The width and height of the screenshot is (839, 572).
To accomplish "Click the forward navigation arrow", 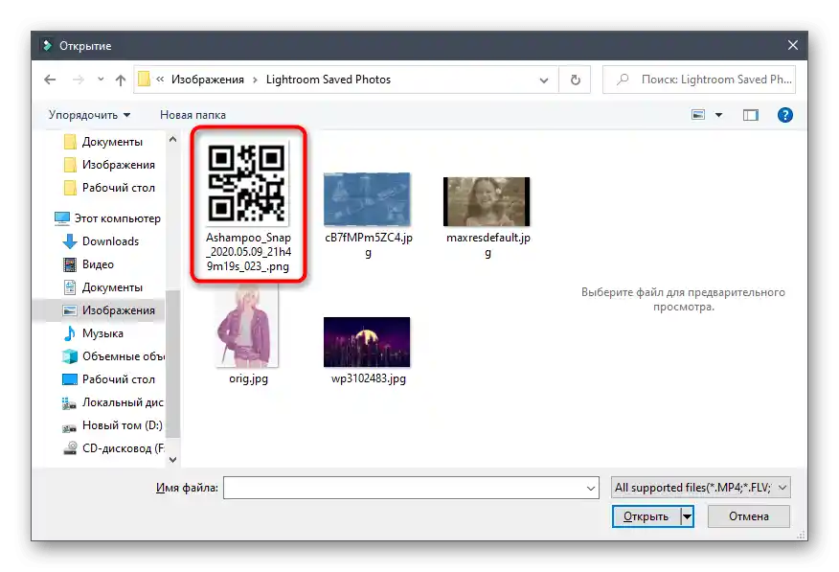I will [79, 80].
